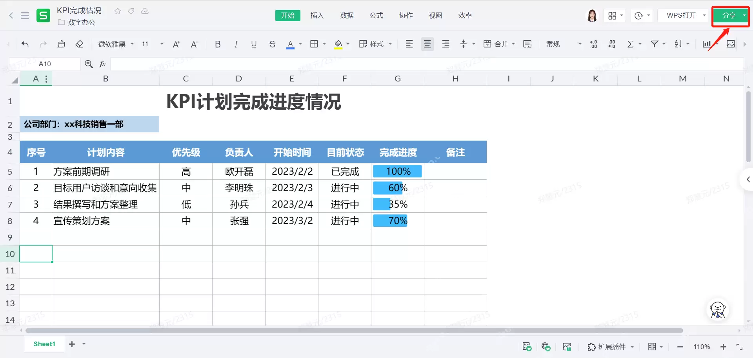Open the hamburger menu icon
The image size is (753, 358).
tap(25, 16)
